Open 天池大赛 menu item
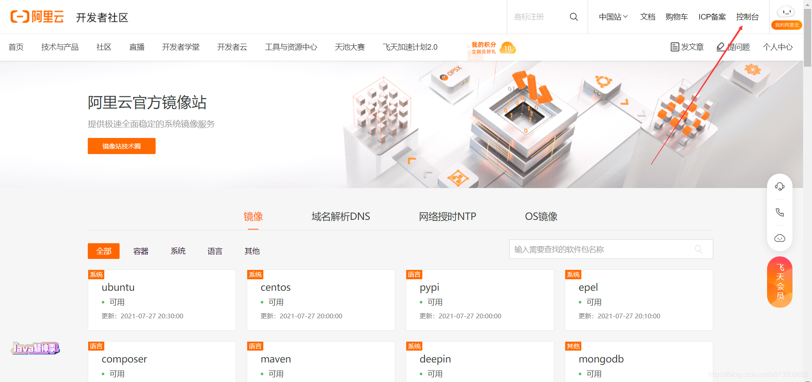Viewport: 812px width, 382px height. [x=350, y=47]
